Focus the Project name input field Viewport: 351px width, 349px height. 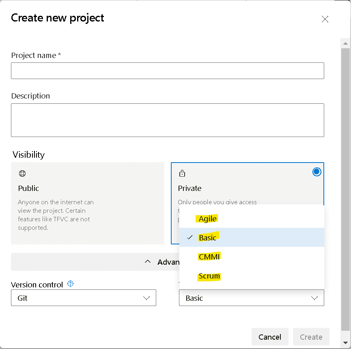167,71
